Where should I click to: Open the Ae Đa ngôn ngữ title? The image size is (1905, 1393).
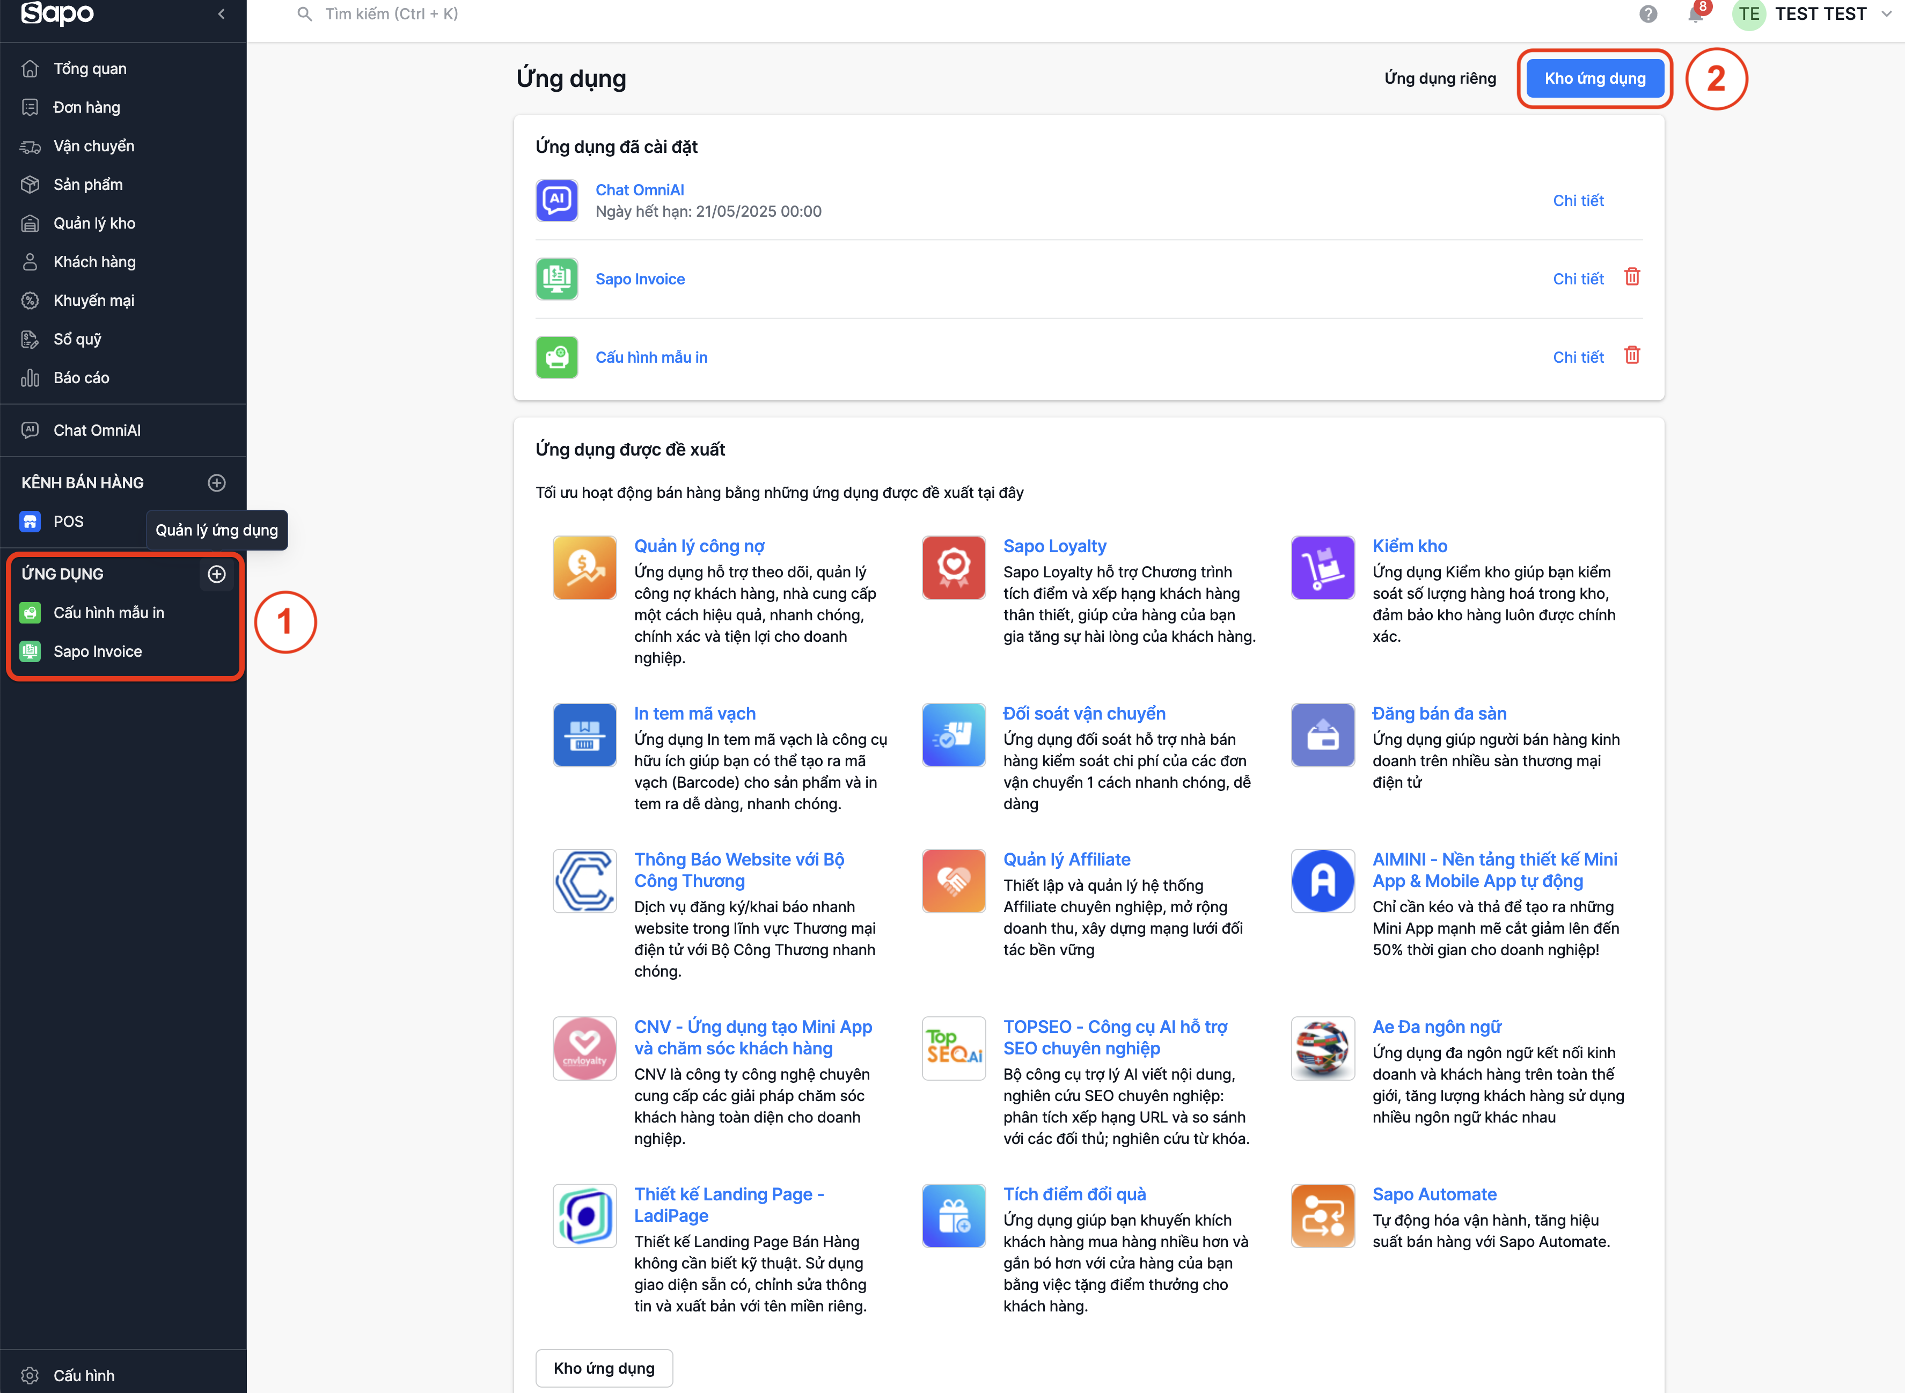pos(1436,1027)
